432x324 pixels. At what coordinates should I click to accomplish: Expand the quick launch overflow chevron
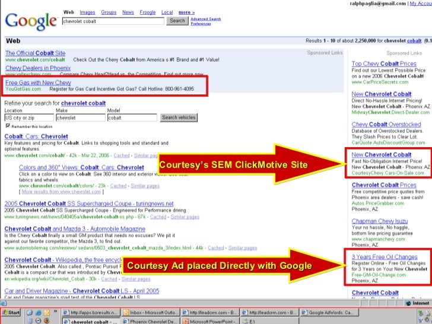click(x=55, y=312)
